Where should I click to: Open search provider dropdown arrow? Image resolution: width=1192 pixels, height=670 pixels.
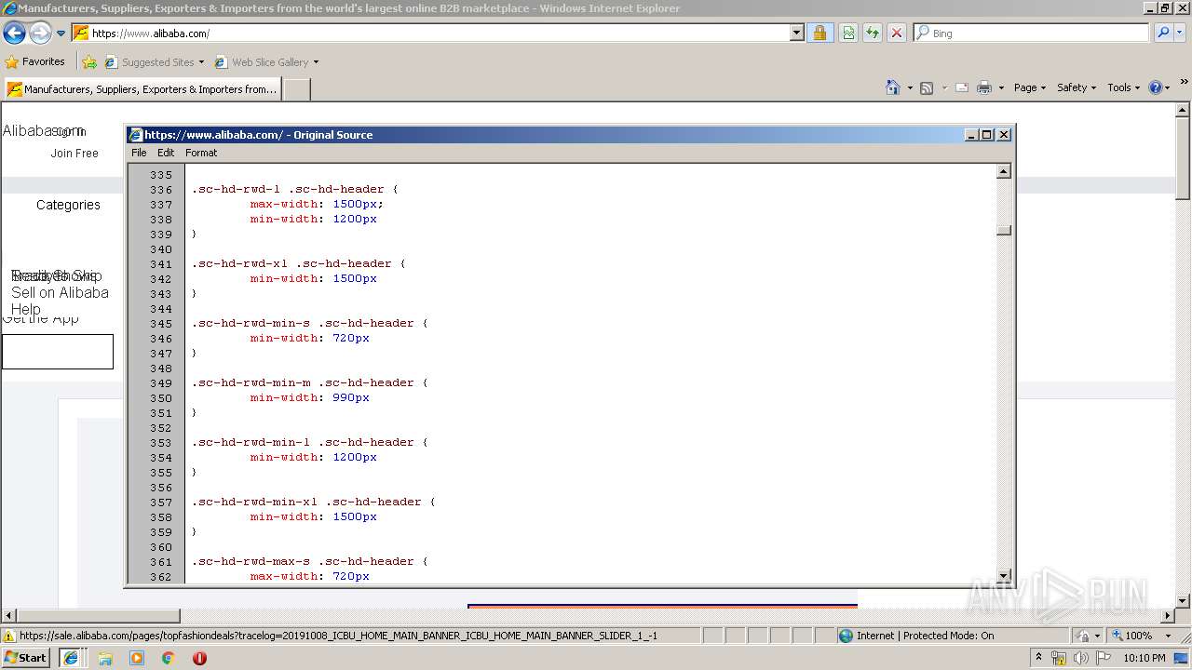[x=1181, y=33]
